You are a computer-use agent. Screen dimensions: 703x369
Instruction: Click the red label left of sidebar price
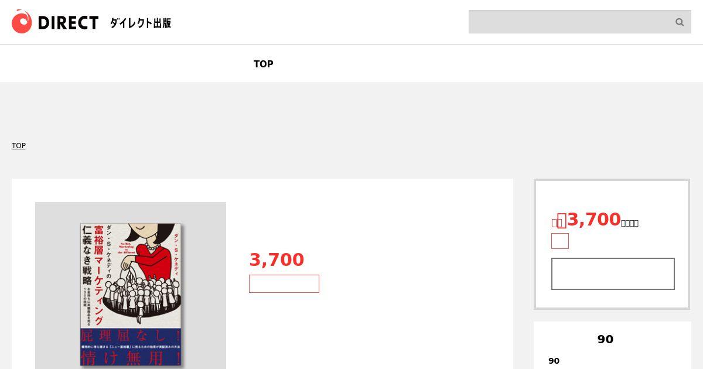[557, 223]
